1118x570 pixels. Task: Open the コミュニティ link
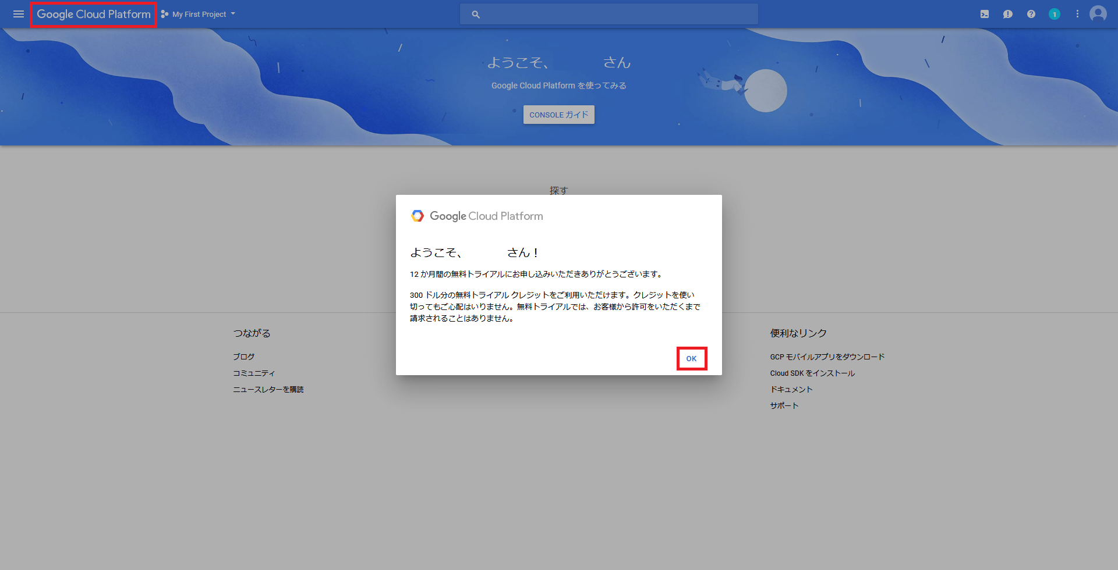pos(254,373)
